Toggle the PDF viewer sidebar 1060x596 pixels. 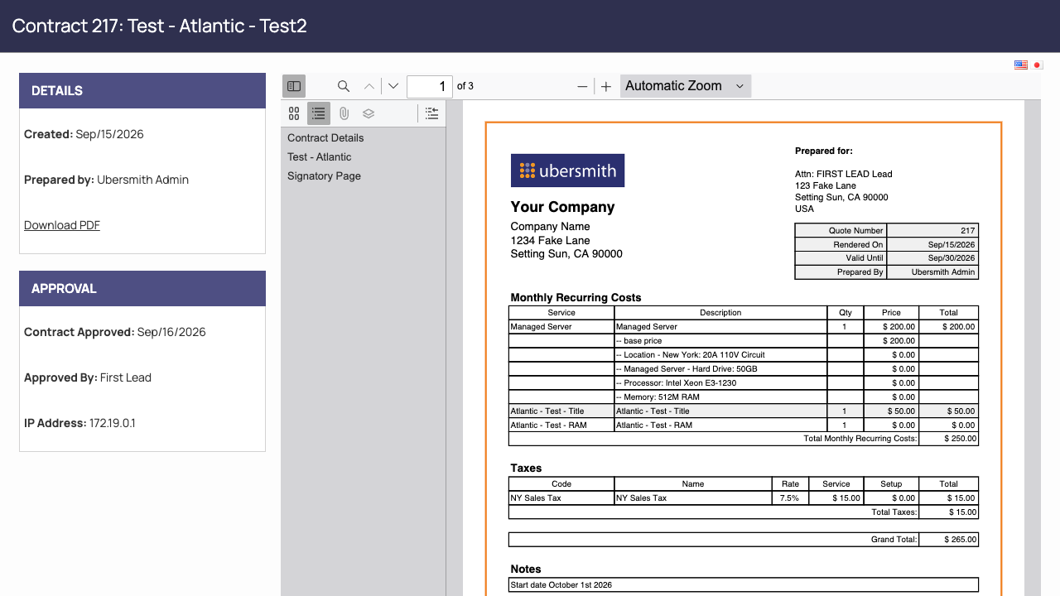(x=294, y=86)
